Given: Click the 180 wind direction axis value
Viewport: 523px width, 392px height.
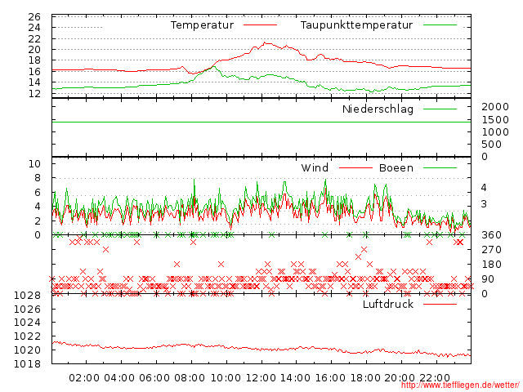Looking at the screenshot, I should coord(492,265).
